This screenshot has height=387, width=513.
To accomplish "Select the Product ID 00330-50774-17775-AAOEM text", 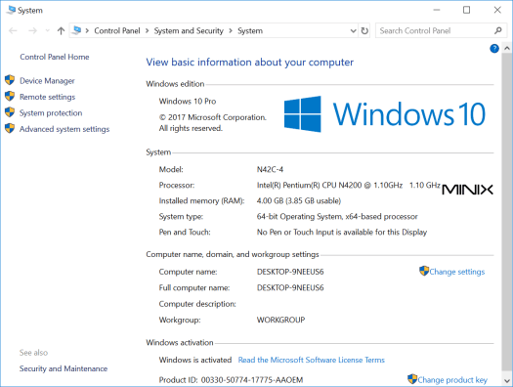I will pyautogui.click(x=252, y=380).
